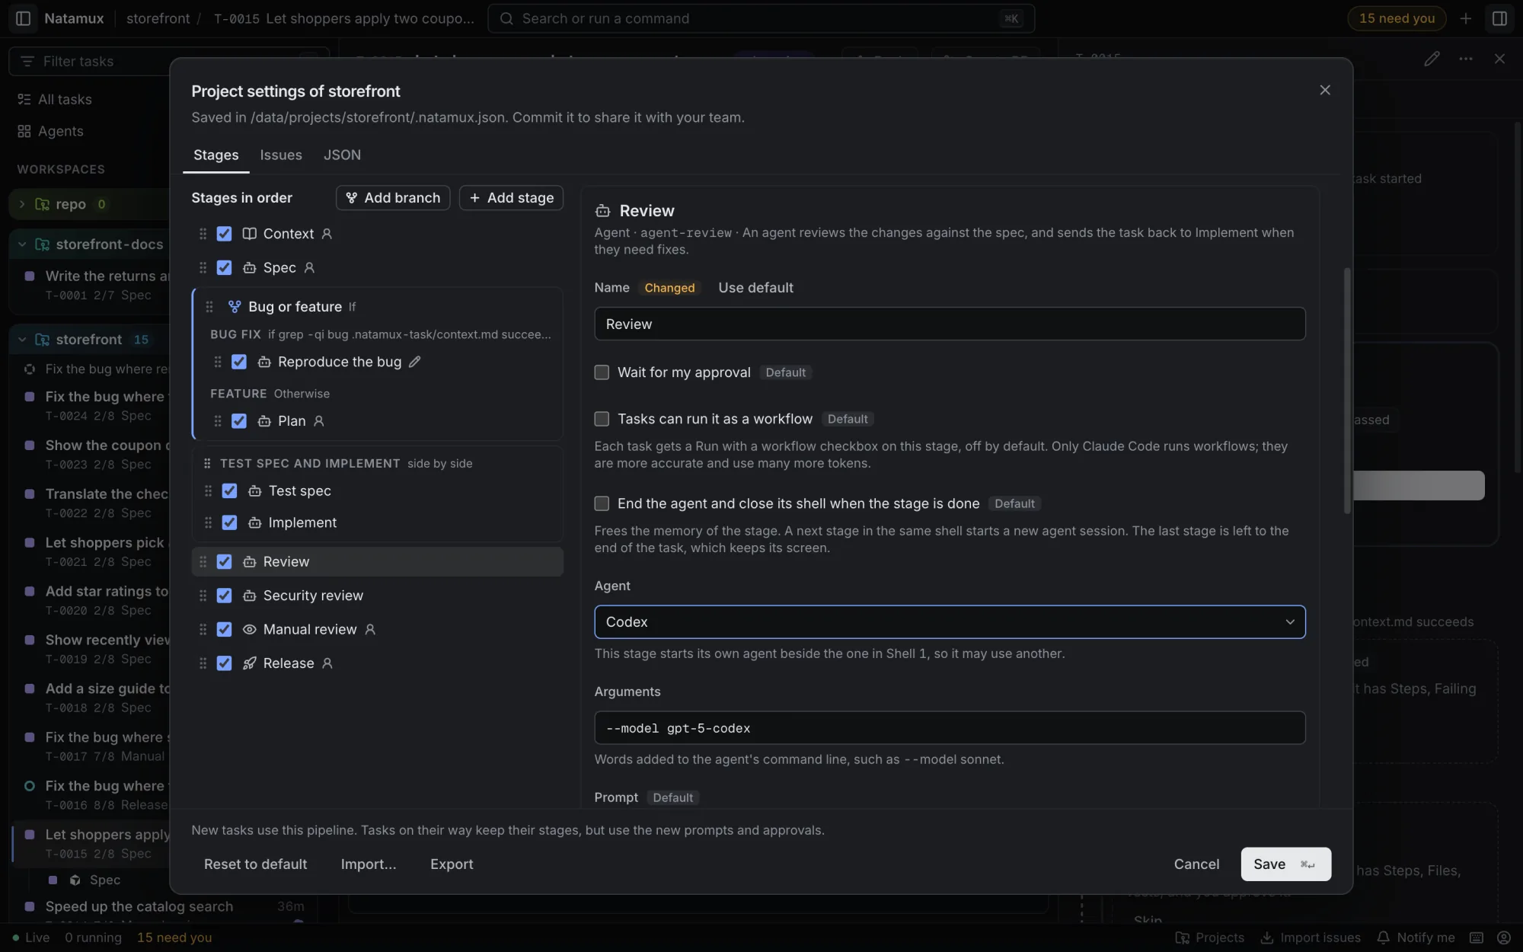Toggle the left sidebar panel icon
Viewport: 1523px width, 952px height.
(23, 18)
